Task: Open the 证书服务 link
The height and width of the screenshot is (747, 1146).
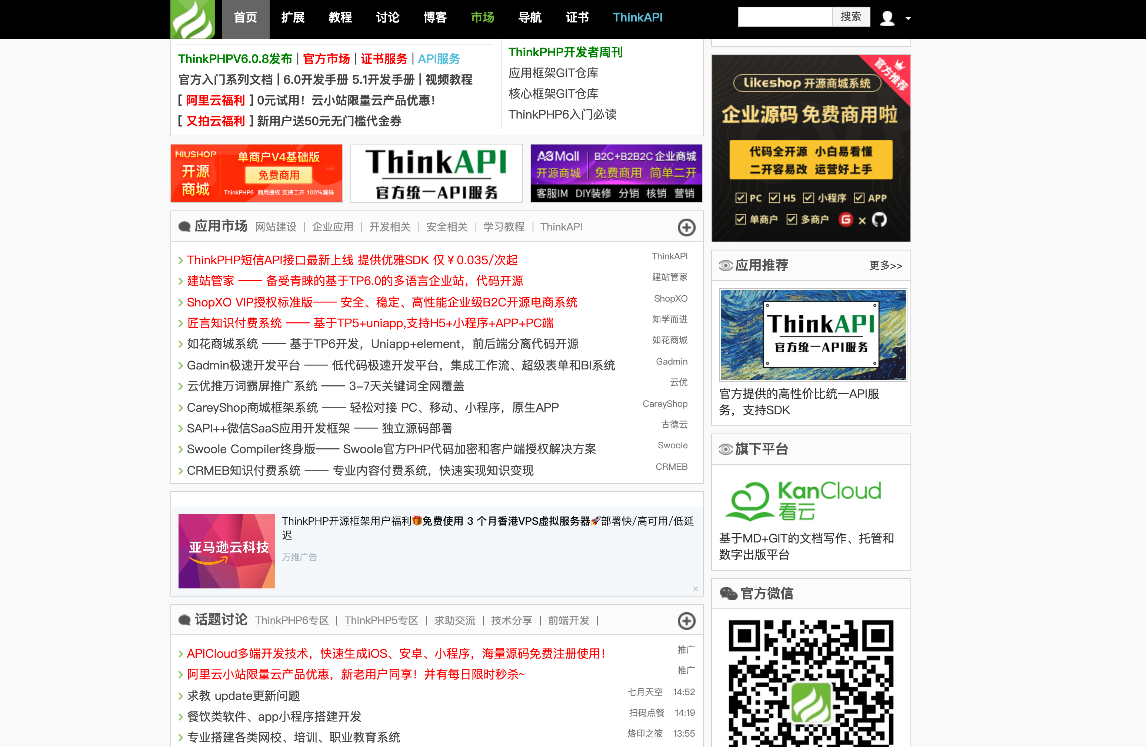Action: 384,59
